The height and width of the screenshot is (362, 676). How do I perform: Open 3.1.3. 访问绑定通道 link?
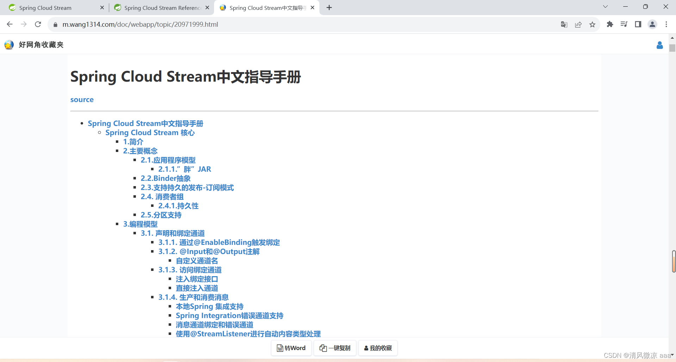pyautogui.click(x=190, y=270)
